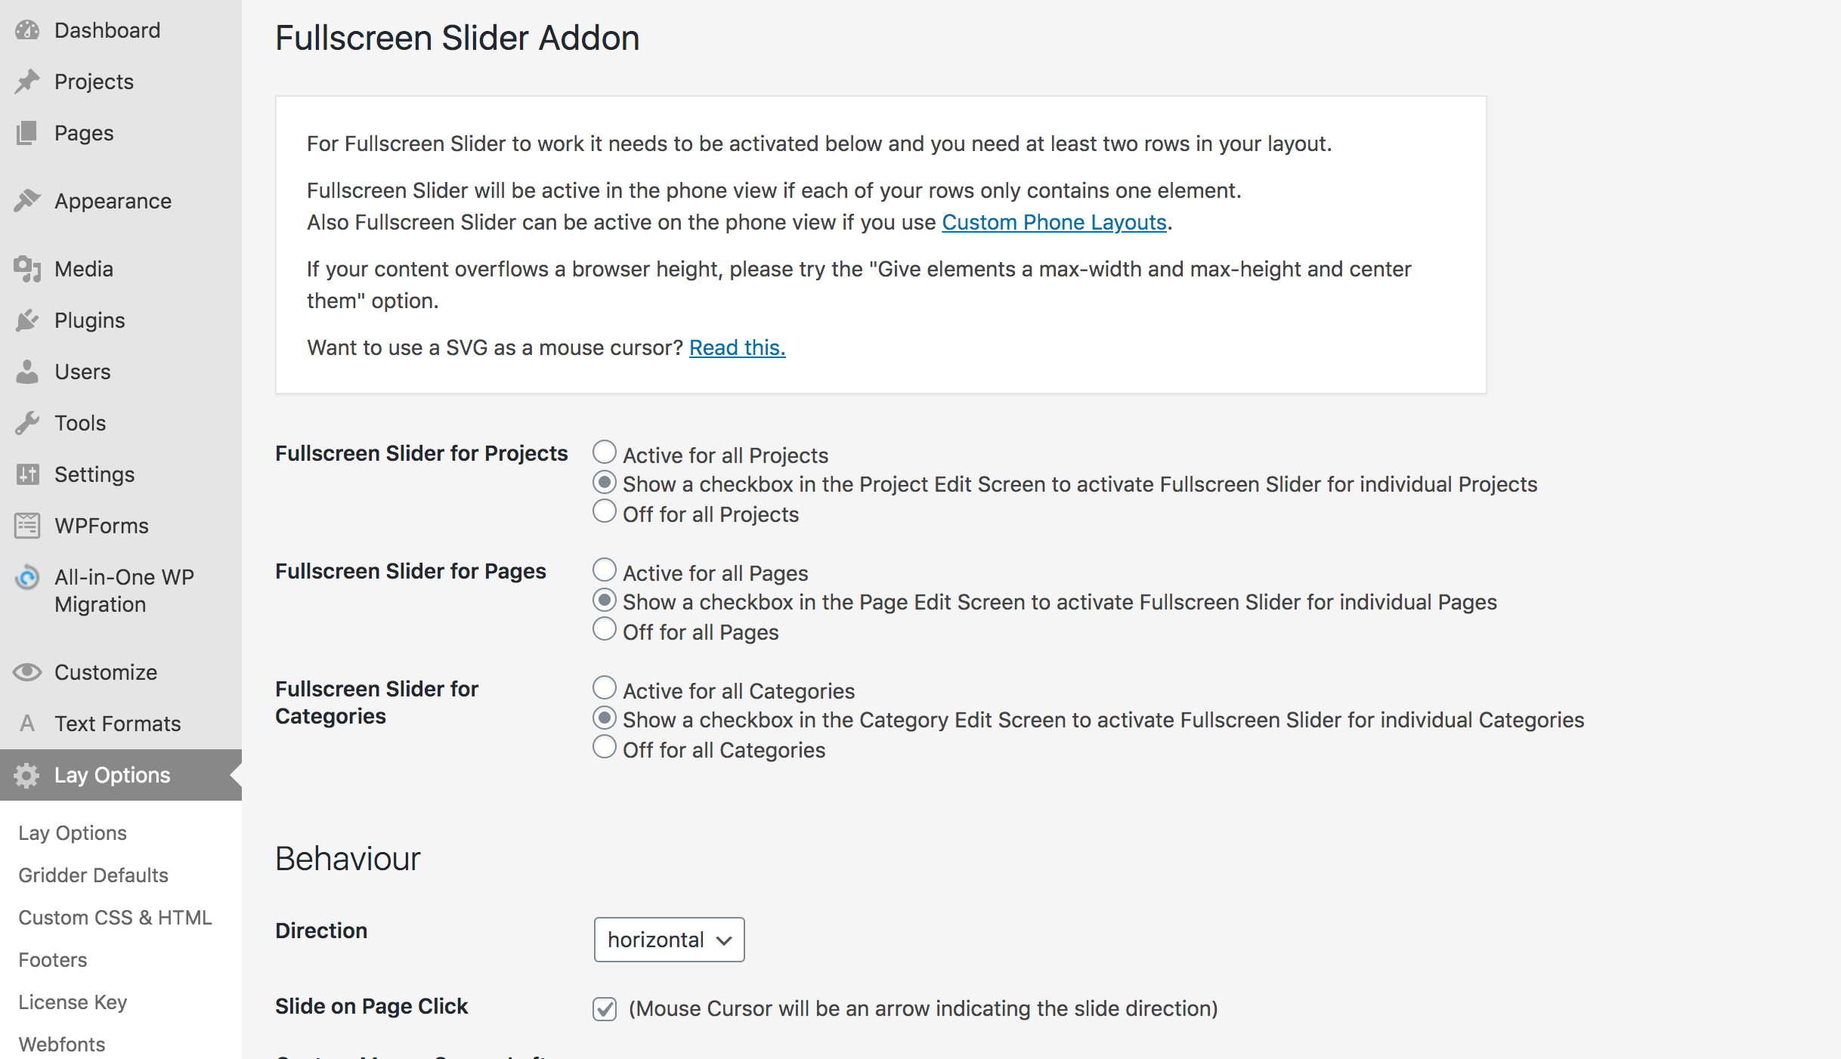
Task: Click the Dashboard gauge icon
Action: click(27, 30)
